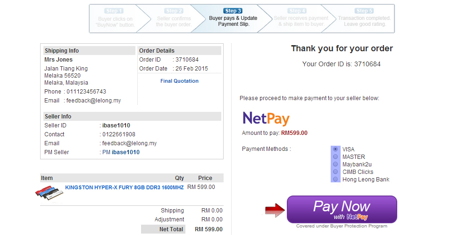Open KINGSTON HYPER-X FURY 8GB item link

coord(125,188)
